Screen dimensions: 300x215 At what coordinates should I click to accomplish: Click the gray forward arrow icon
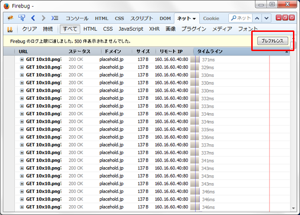44,18
